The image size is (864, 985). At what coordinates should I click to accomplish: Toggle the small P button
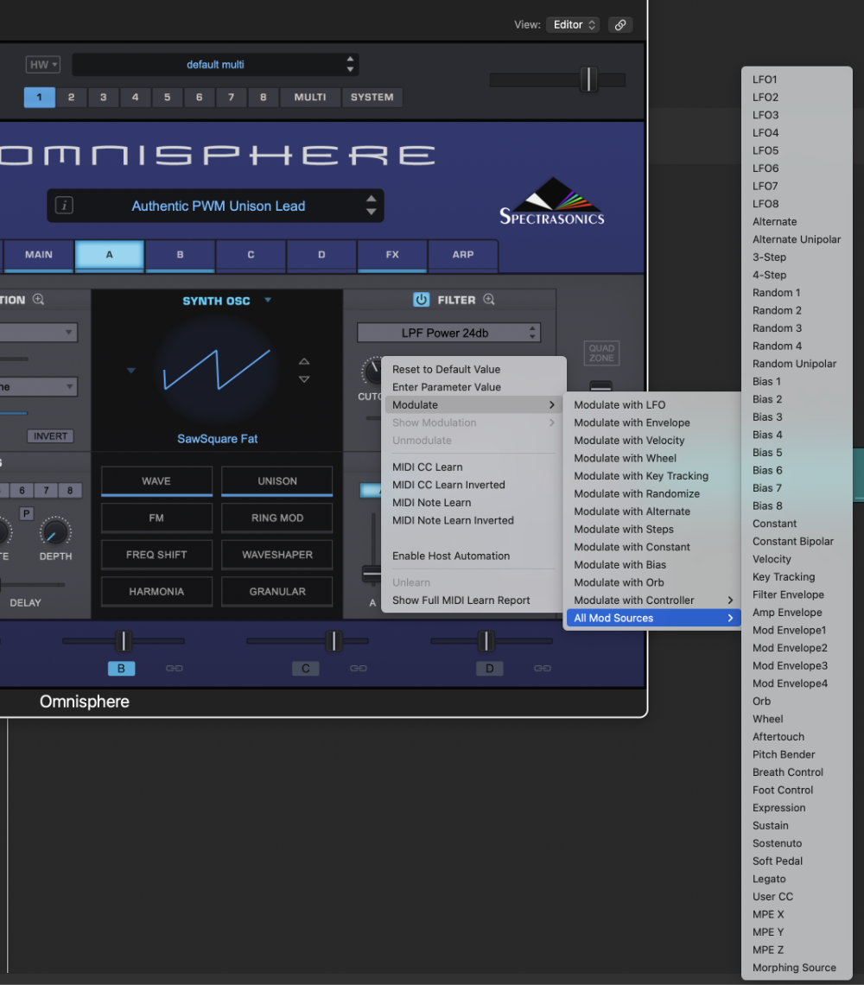[26, 513]
